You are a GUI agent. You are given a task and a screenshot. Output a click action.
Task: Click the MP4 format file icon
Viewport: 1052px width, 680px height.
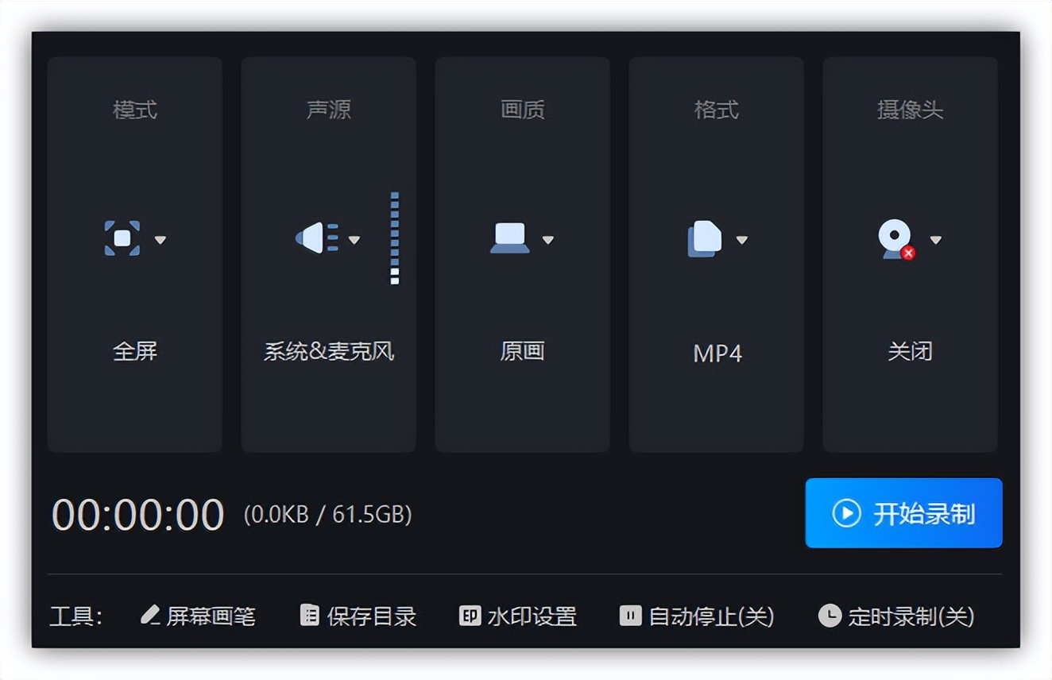[x=706, y=238]
